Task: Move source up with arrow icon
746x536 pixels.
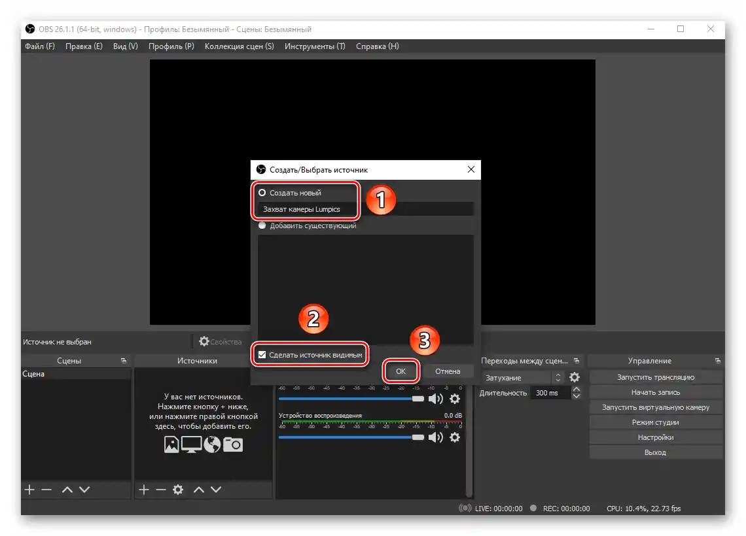Action: (199, 490)
